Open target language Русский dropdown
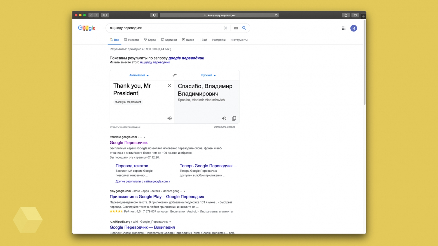The image size is (438, 246). tap(208, 75)
